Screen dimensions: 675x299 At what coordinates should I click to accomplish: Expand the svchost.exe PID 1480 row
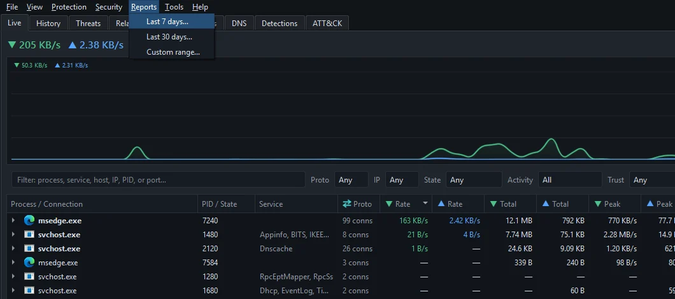point(13,235)
